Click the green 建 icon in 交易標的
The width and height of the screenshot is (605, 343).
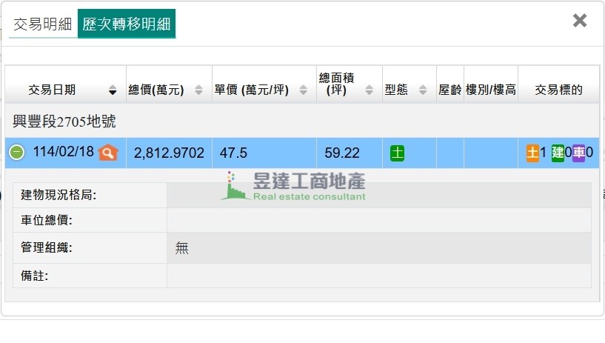coord(558,153)
